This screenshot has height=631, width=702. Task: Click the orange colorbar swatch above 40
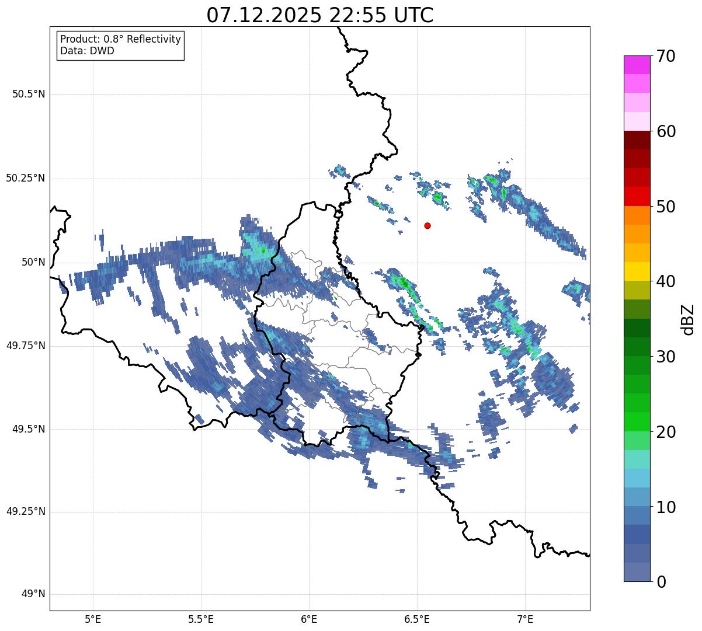tap(637, 253)
